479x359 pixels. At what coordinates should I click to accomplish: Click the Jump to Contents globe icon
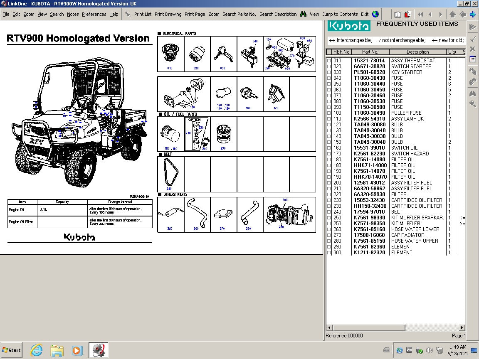(x=375, y=14)
